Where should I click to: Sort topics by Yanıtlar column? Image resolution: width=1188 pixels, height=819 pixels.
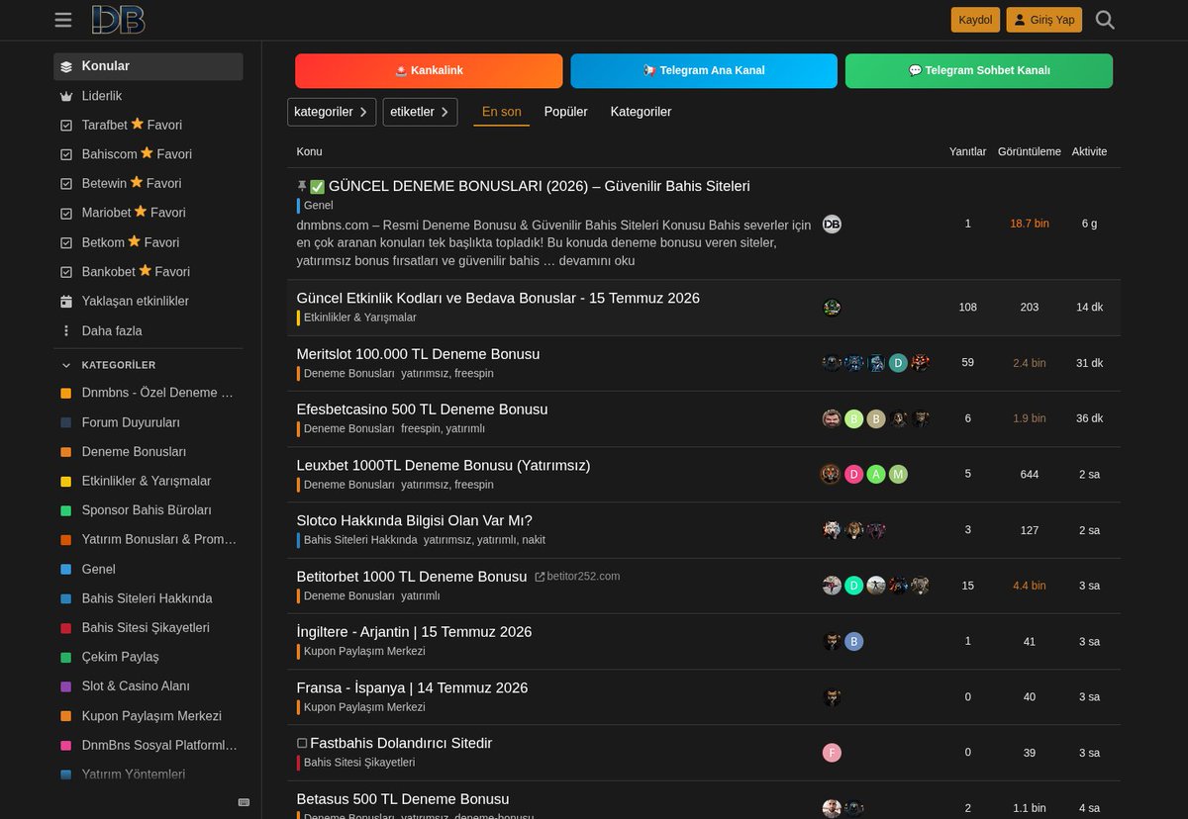click(x=967, y=151)
